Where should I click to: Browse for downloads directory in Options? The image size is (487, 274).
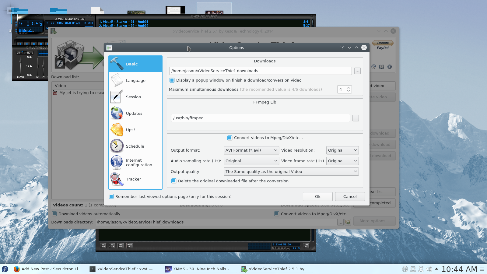[x=357, y=71]
